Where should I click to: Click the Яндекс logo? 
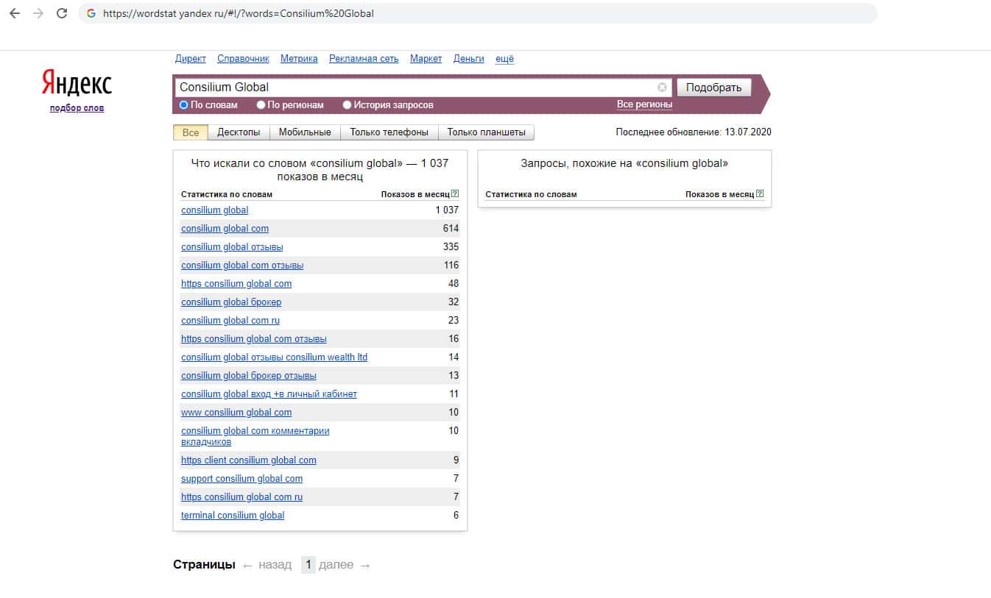coord(77,84)
